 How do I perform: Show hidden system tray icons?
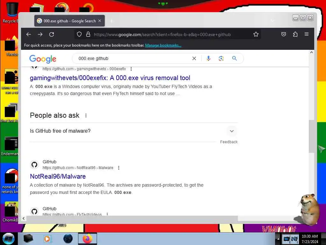[x=278, y=239]
